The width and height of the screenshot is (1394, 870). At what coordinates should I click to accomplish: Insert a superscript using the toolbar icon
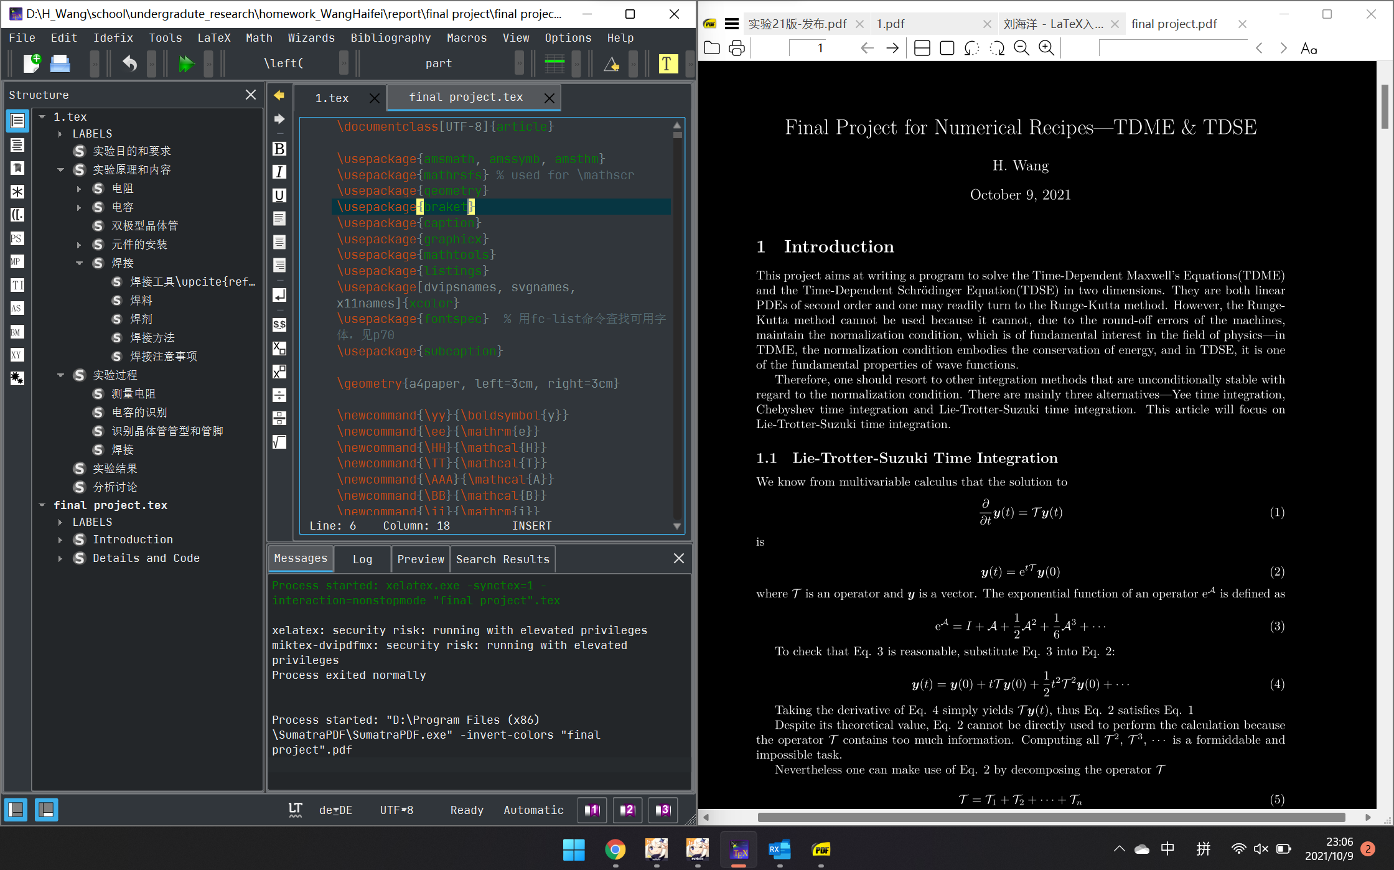[279, 372]
